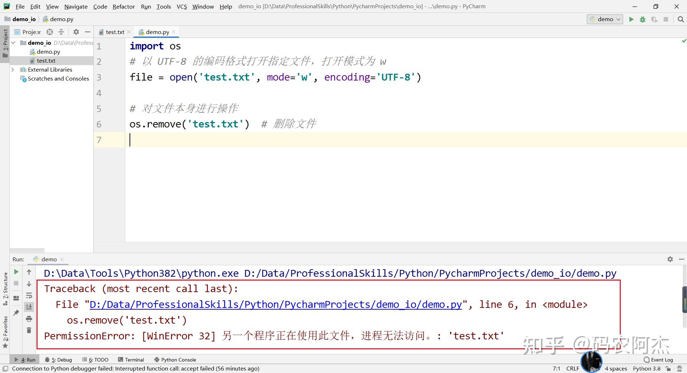Open the Event Log
The image size is (687, 373).
tap(658, 360)
